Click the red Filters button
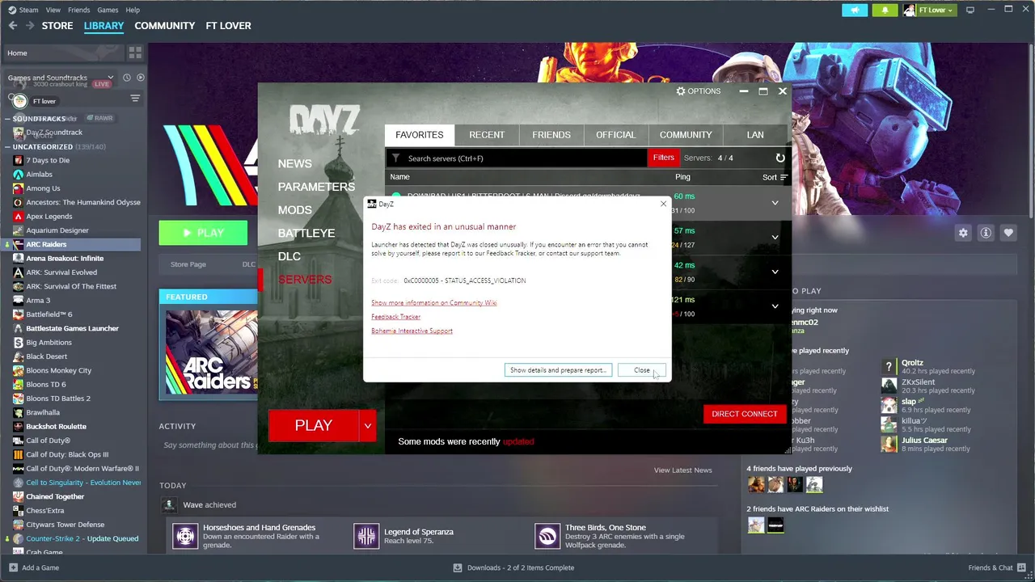This screenshot has width=1035, height=582. tap(663, 158)
